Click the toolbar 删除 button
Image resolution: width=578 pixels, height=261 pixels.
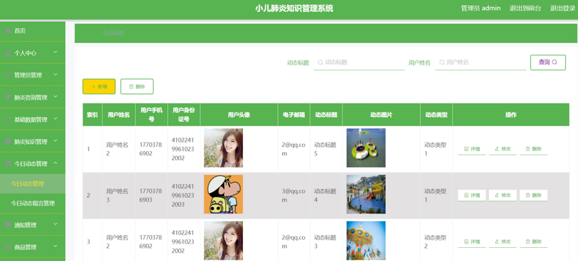tap(137, 87)
